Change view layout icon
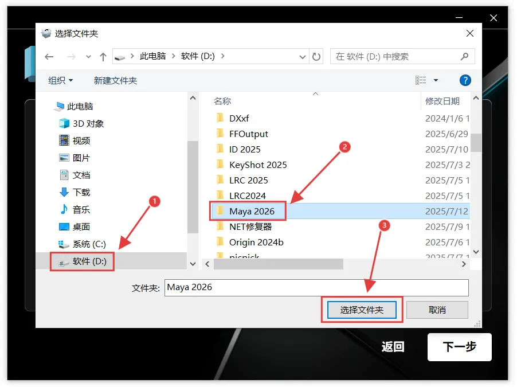 [x=421, y=80]
